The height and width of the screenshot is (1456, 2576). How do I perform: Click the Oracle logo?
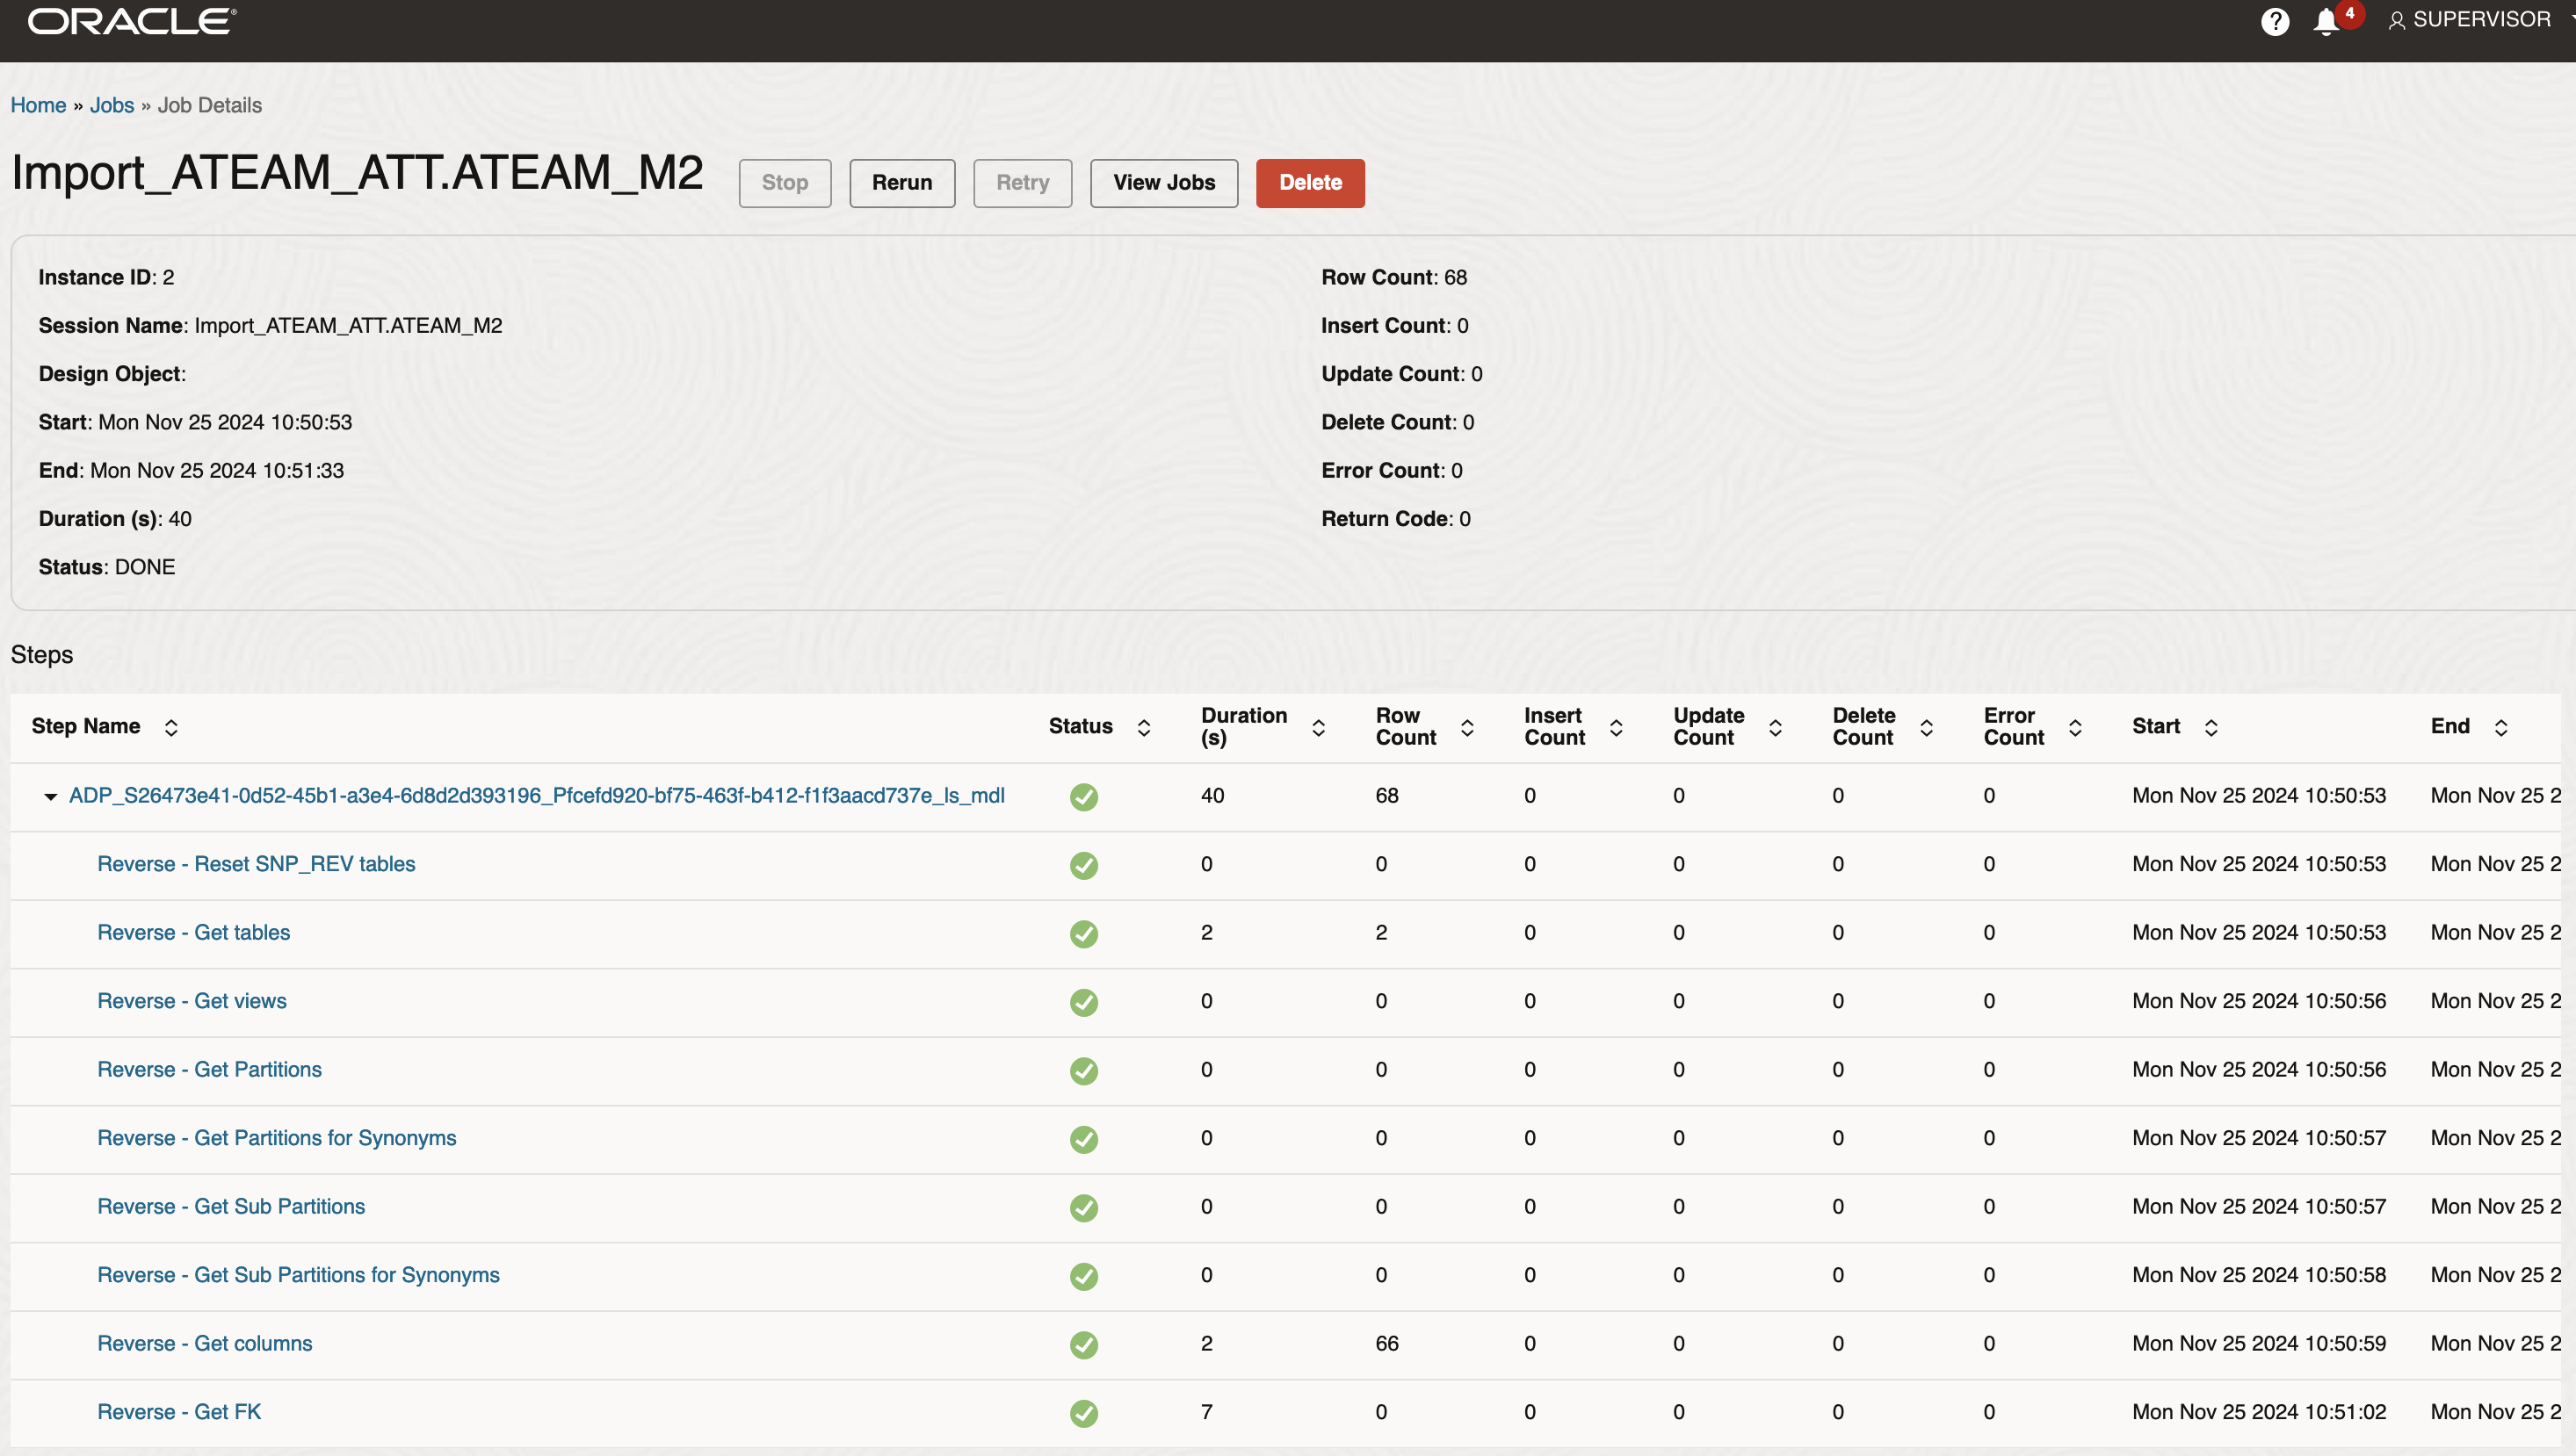pyautogui.click(x=132, y=21)
